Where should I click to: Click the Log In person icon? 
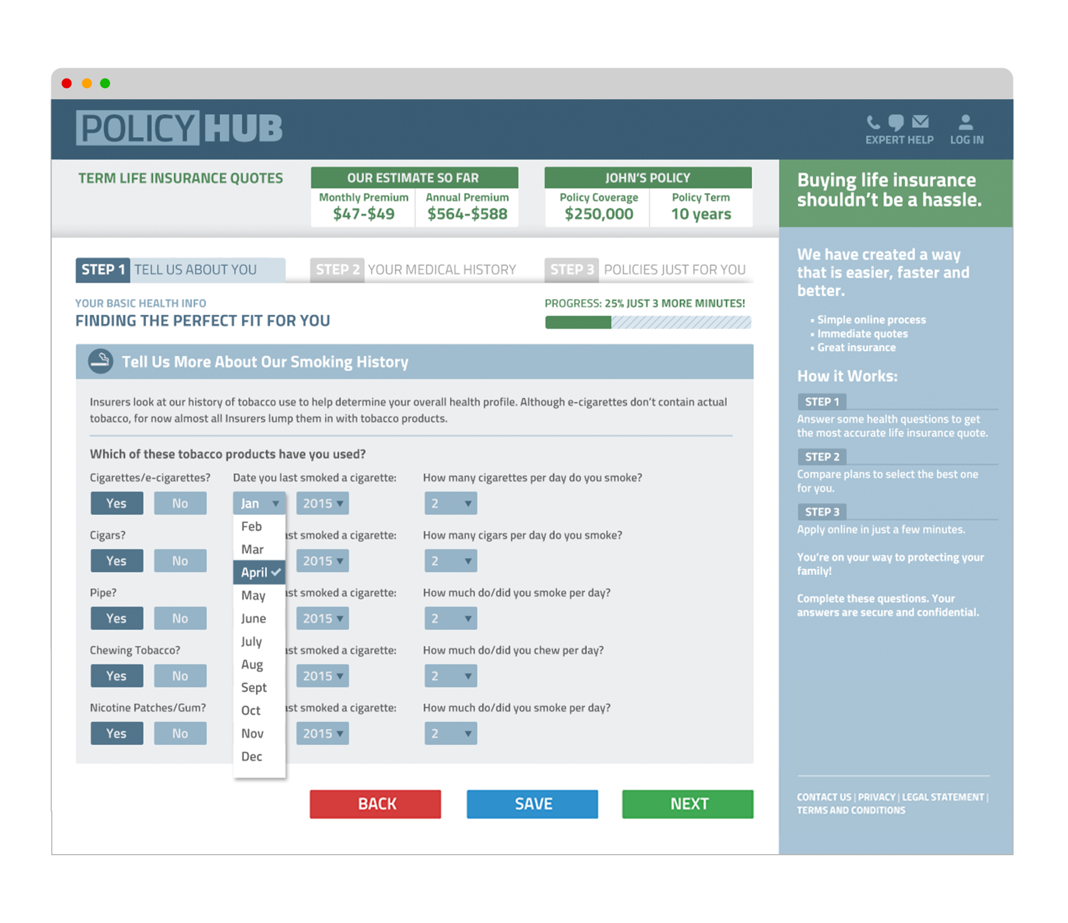[965, 123]
